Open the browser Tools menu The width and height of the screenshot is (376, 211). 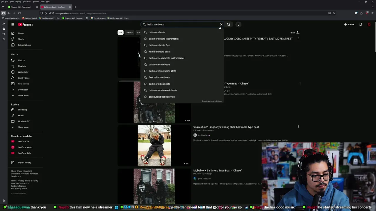pyautogui.click(x=43, y=1)
